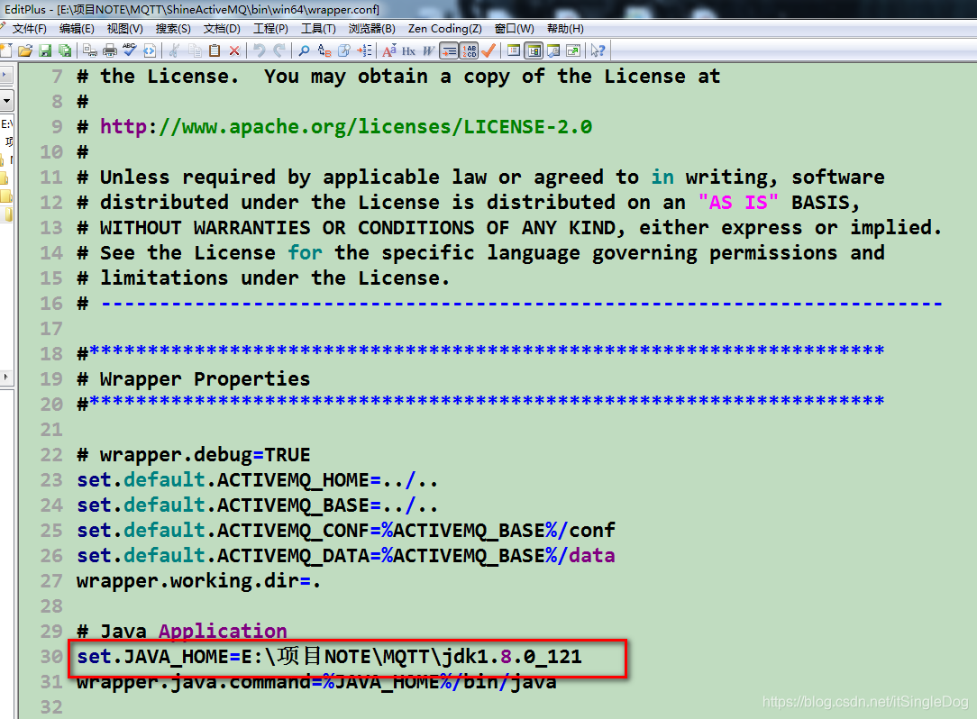This screenshot has height=719, width=977.
Task: Open the 帮助(H) menu
Action: pyautogui.click(x=565, y=29)
